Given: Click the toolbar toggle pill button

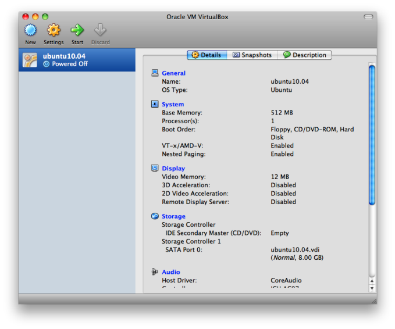Looking at the screenshot, I should click(368, 17).
